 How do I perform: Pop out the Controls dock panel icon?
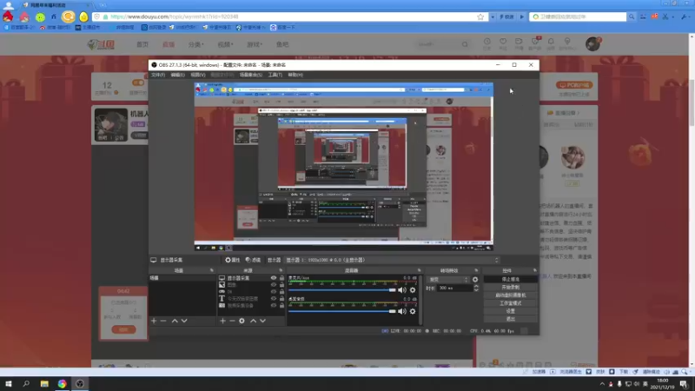535,270
